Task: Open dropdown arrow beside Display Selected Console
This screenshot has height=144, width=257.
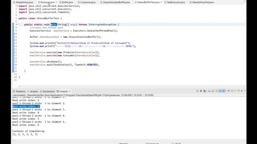Action: tap(235, 91)
